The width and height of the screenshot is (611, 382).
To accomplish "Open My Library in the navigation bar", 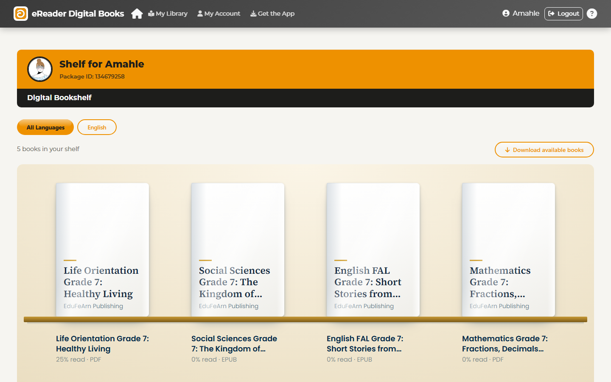I will 168,14.
